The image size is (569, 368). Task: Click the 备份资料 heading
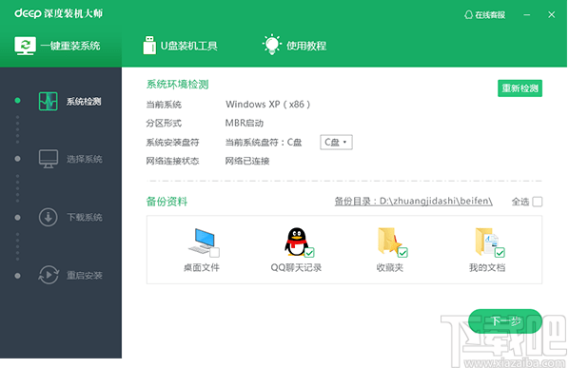tap(167, 202)
